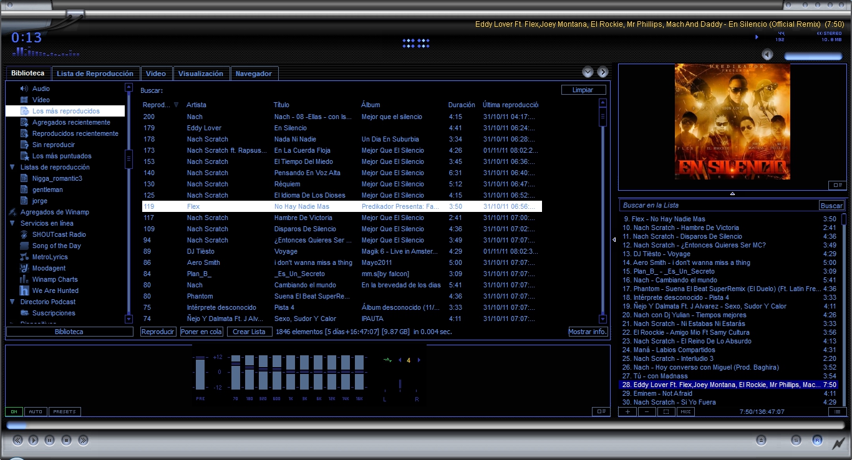Image resolution: width=852 pixels, height=460 pixels.
Task: Click the Reproducir button
Action: pyautogui.click(x=158, y=332)
